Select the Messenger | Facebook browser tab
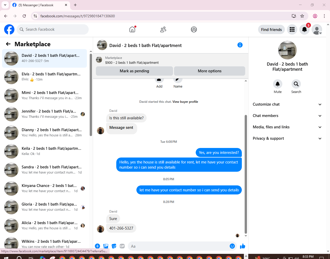Image resolution: width=330 pixels, height=259 pixels. coord(40,5)
